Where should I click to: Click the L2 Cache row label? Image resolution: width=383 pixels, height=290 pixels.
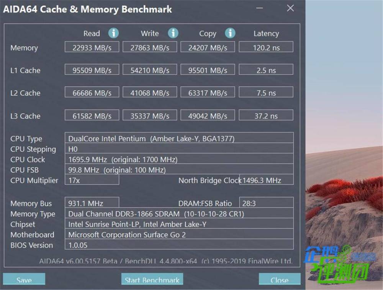[25, 93]
